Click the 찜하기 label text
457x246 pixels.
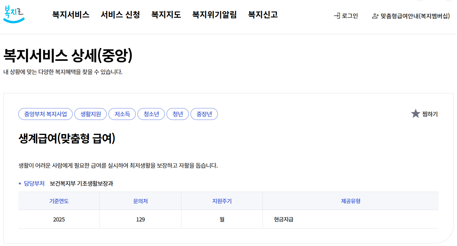click(430, 114)
